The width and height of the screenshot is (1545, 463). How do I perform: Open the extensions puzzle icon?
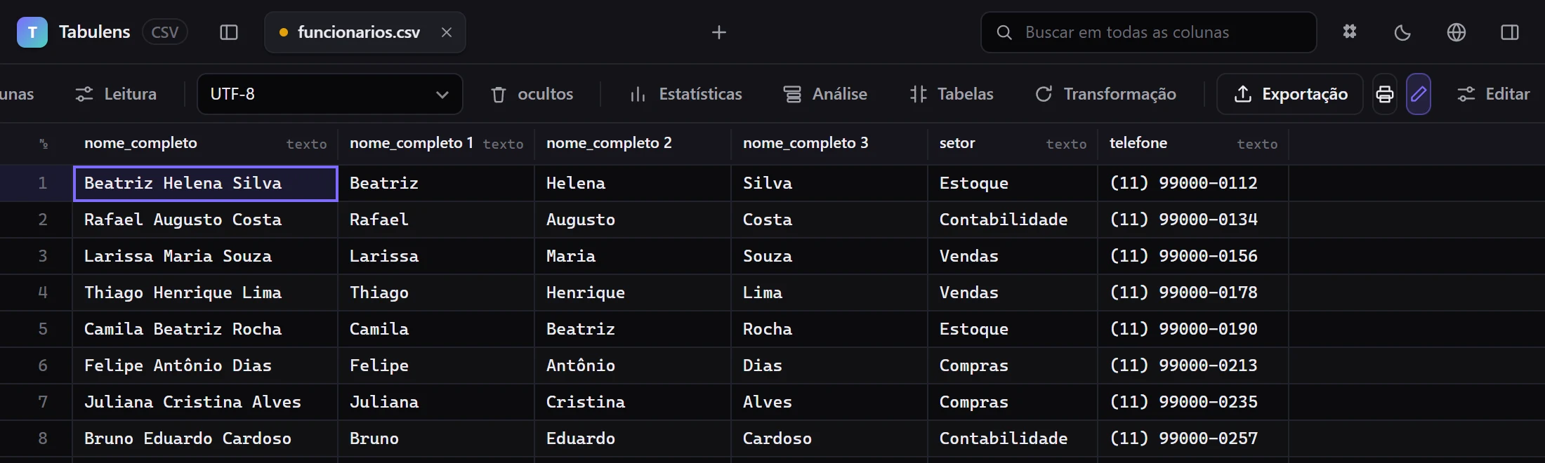(1350, 32)
